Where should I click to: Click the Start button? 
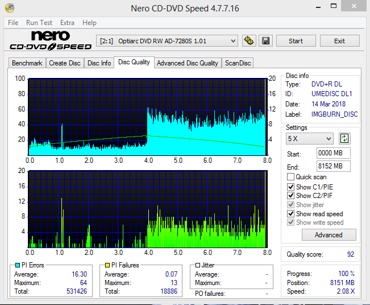tap(296, 41)
